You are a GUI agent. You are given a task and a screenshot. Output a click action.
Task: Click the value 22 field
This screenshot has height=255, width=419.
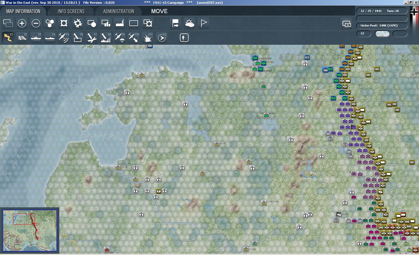[x=364, y=33]
